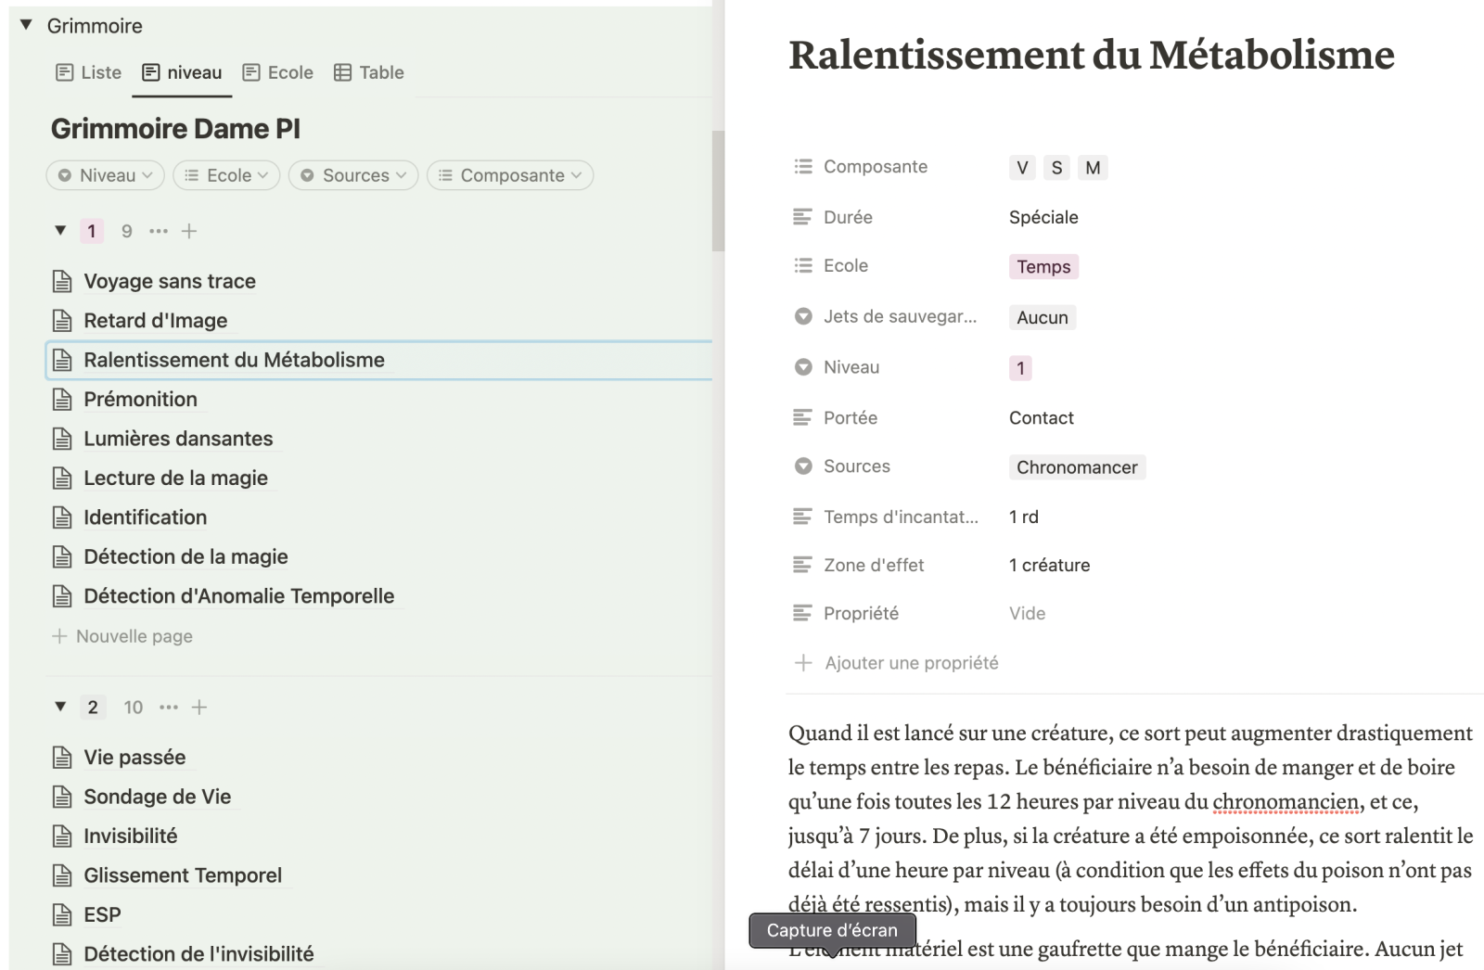Collapse the level 1 group
The image size is (1484, 970).
coord(60,231)
